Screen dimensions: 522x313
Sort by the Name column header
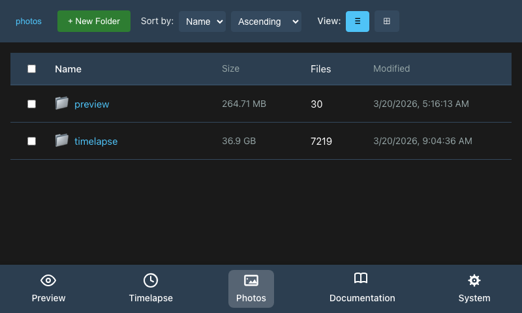(68, 69)
